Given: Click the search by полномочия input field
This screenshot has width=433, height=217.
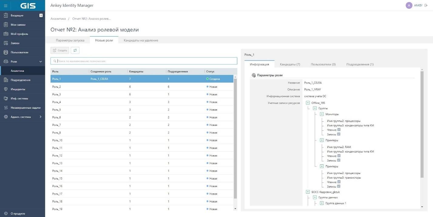Looking at the screenshot, I should 144,61.
